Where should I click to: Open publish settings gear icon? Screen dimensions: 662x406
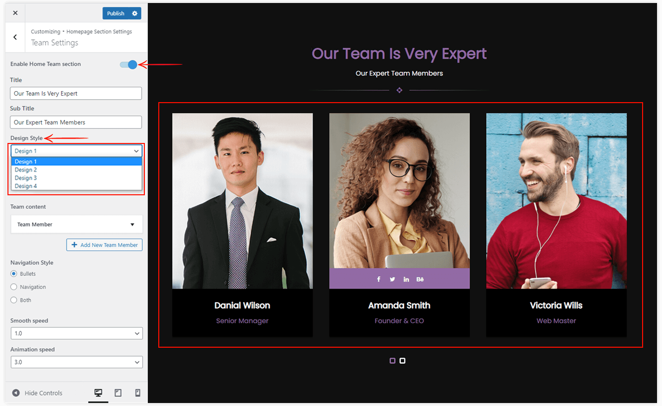coord(134,13)
